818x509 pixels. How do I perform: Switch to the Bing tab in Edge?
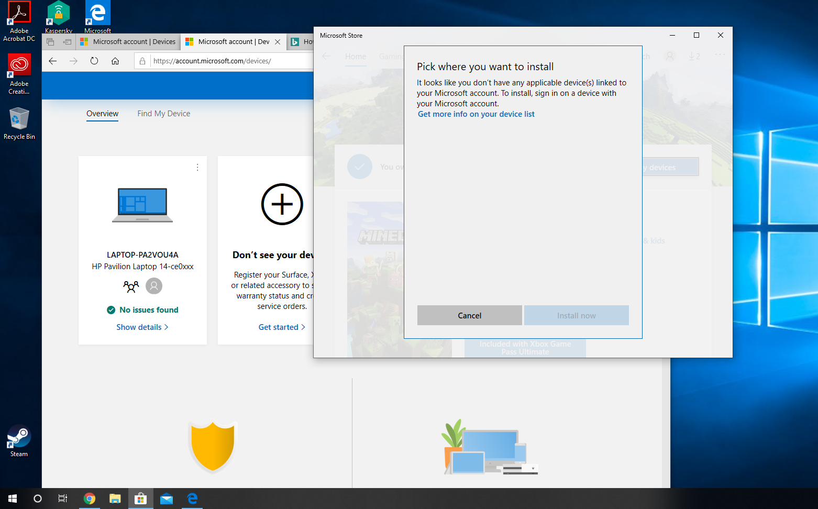click(x=301, y=42)
